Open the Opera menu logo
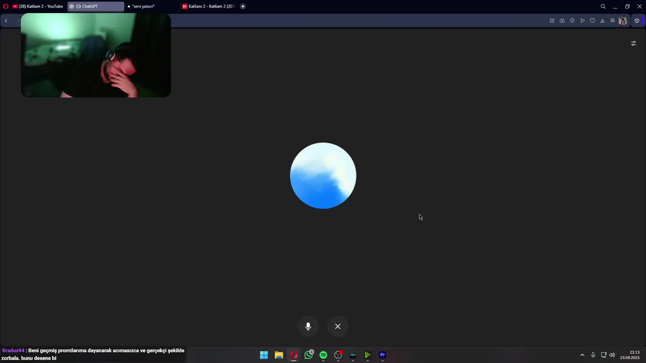The image size is (646, 363). click(x=6, y=7)
